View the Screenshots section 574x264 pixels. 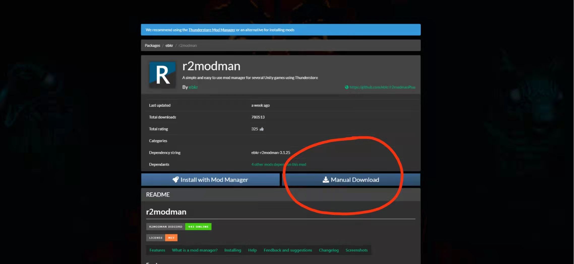pos(356,250)
